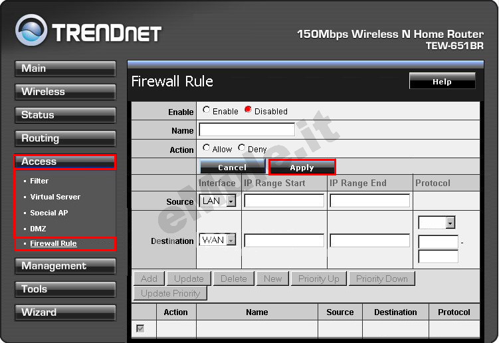Click the Name column header in rules table
The image size is (499, 343).
[x=257, y=312]
